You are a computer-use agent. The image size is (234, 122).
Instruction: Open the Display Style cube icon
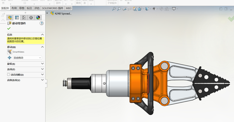pyautogui.click(x=148, y=9)
